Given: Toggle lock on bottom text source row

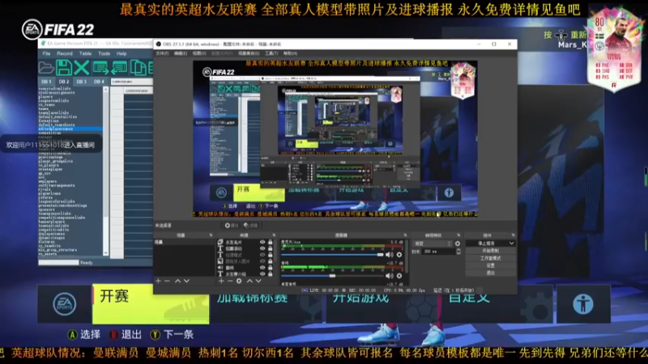Looking at the screenshot, I should coord(271,273).
